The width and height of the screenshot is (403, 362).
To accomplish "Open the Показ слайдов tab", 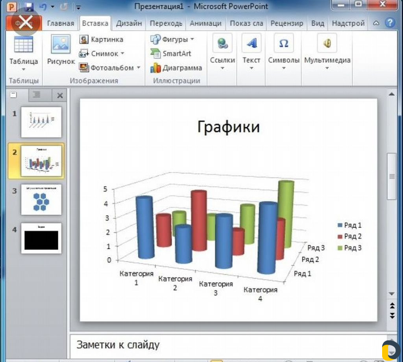I will [x=246, y=23].
